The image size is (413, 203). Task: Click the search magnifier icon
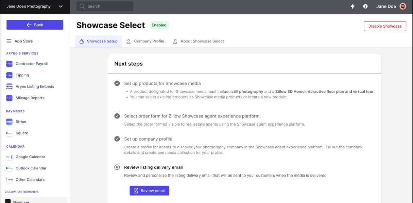[82, 6]
